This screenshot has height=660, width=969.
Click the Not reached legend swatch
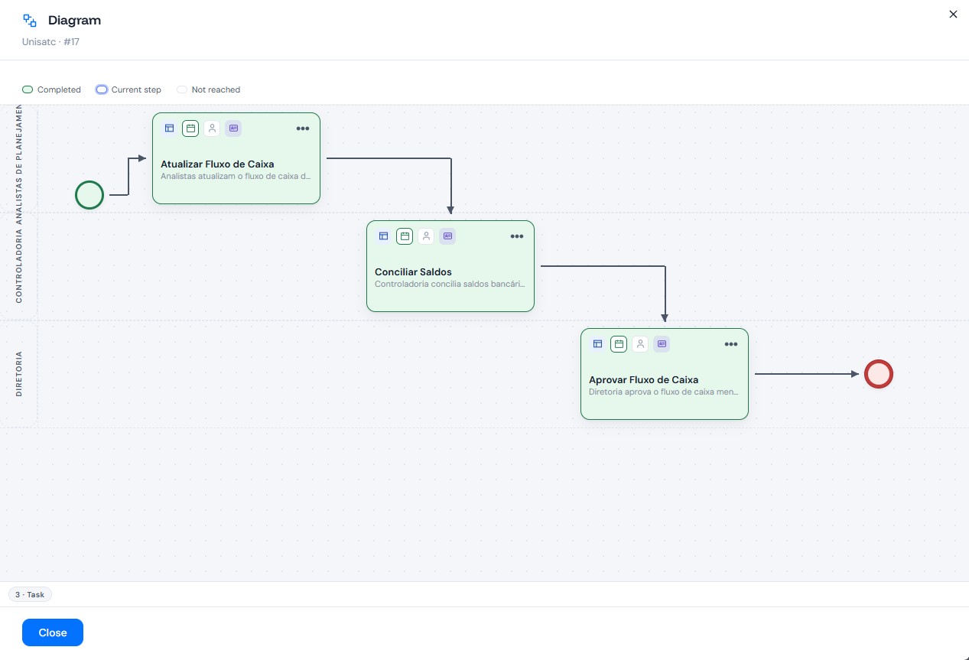pyautogui.click(x=182, y=89)
